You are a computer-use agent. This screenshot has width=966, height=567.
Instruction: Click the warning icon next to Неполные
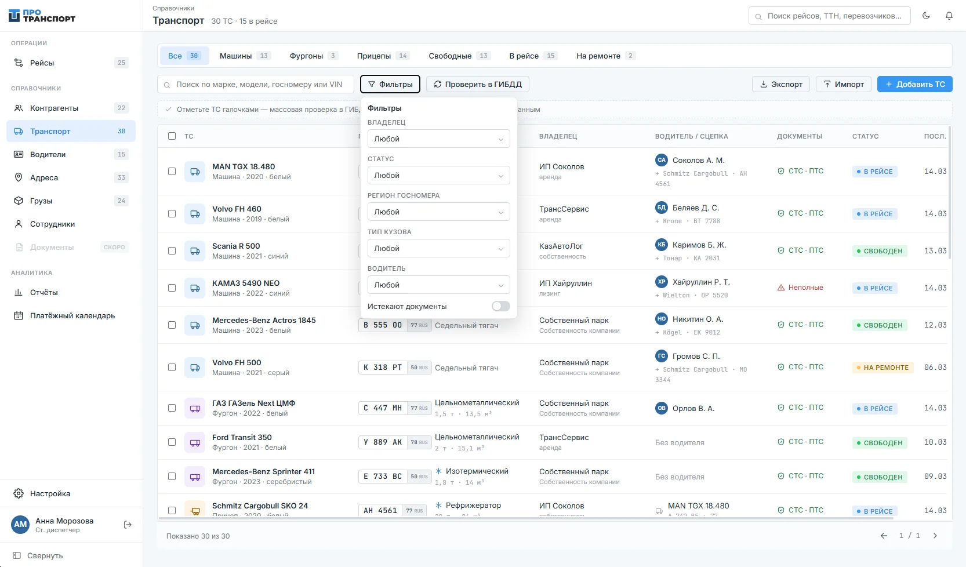[781, 288]
